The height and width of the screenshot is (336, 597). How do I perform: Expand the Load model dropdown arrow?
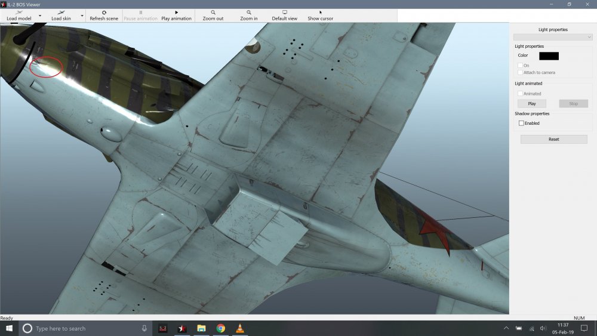(x=40, y=16)
